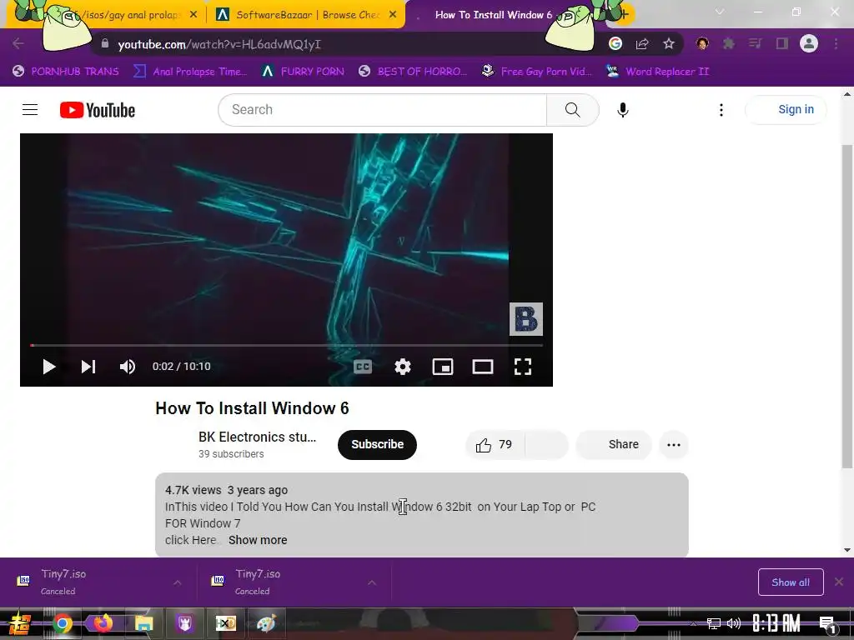Close the first isos tab

[193, 15]
